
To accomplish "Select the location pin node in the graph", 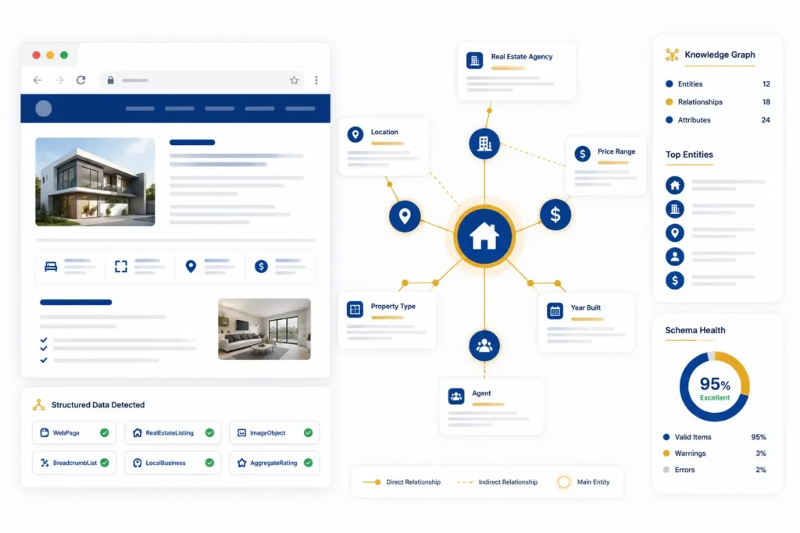I will pos(405,216).
